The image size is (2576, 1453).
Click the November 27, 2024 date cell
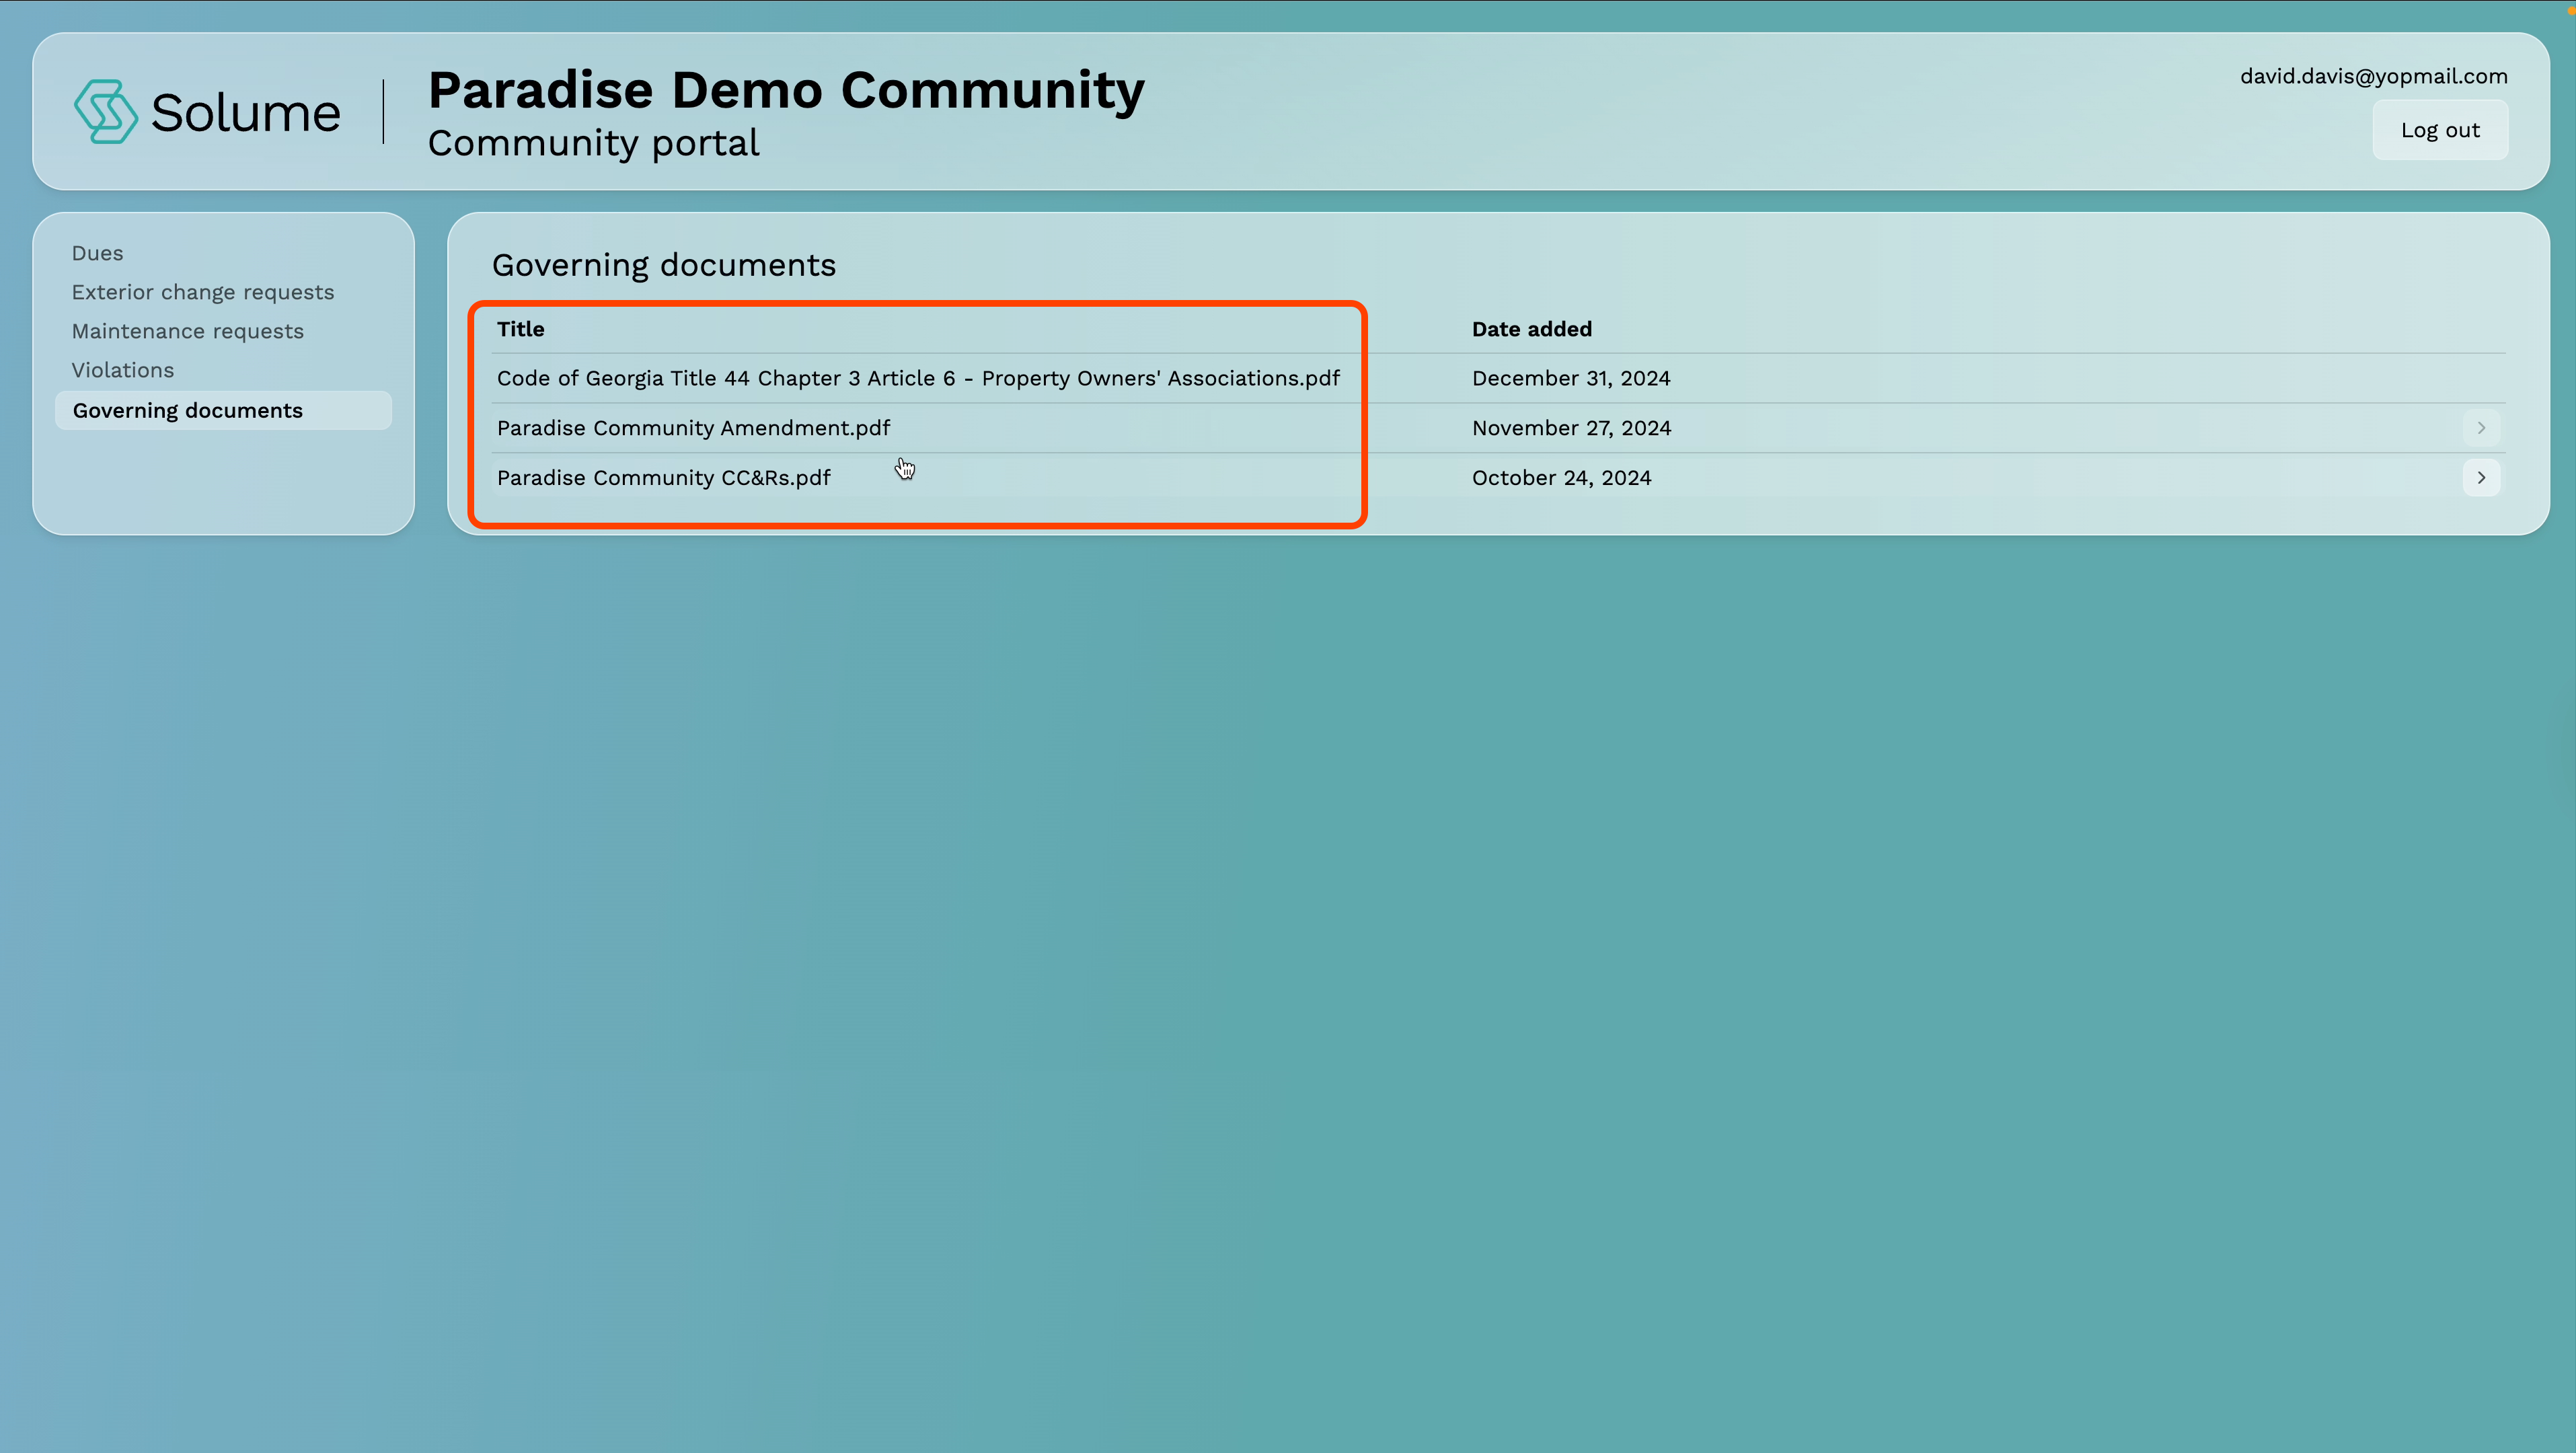(x=1572, y=428)
